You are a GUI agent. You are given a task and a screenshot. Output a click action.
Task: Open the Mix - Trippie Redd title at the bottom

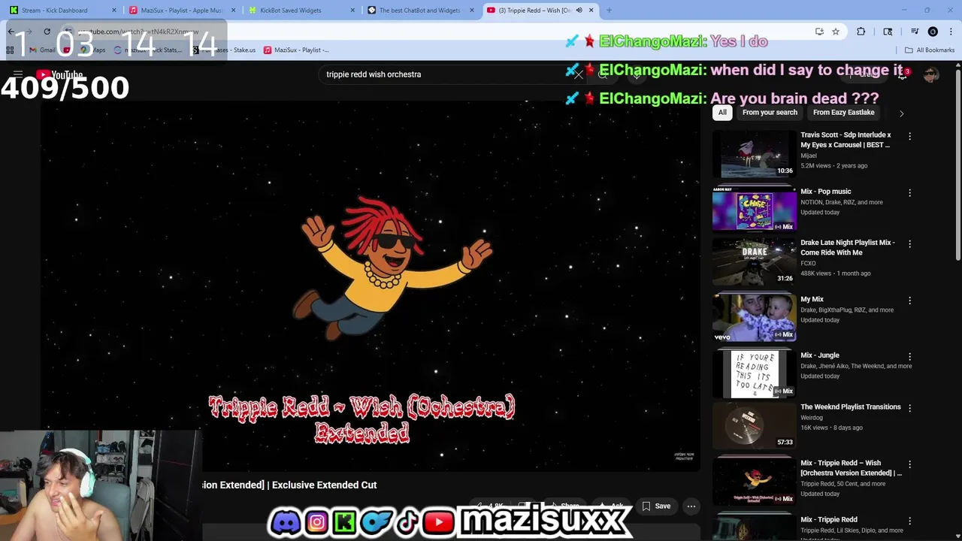click(829, 520)
